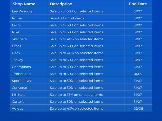The height and width of the screenshot is (121, 162).
Task: Click the Shop Name column header
Action: coord(24,4)
